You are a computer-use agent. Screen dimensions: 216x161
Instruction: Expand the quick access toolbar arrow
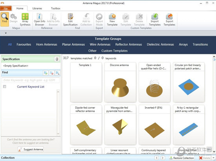(6, 33)
